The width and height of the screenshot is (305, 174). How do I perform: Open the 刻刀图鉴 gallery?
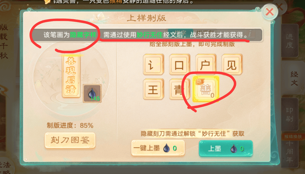[70, 140]
